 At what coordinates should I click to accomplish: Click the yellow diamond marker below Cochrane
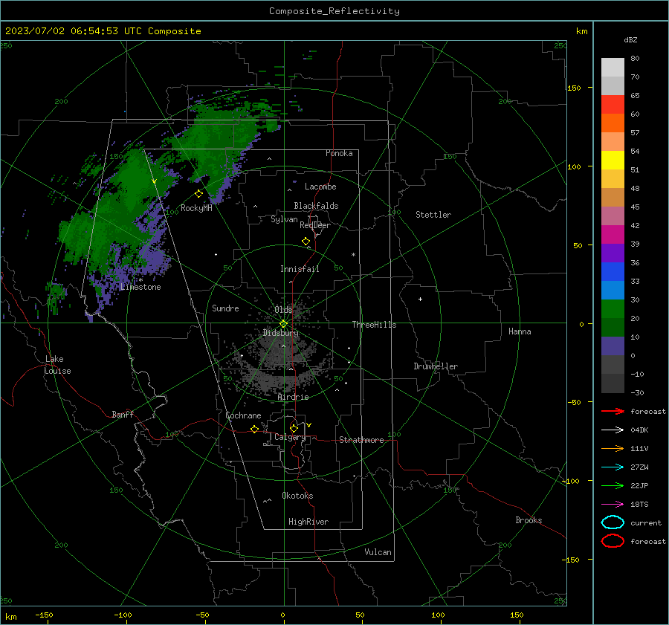(255, 429)
